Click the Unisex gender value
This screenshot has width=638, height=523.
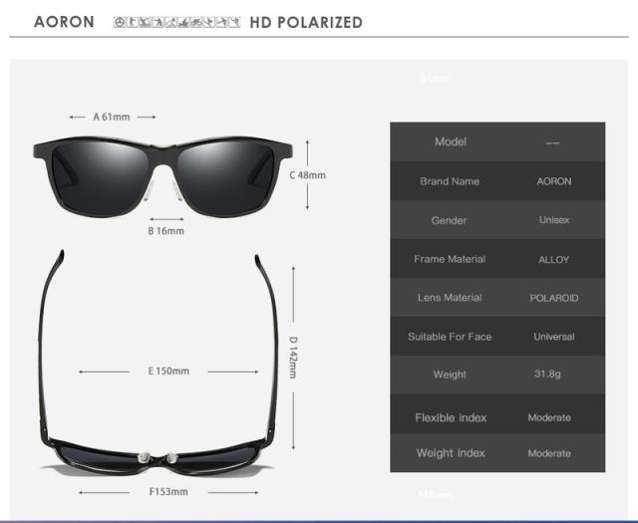[553, 220]
